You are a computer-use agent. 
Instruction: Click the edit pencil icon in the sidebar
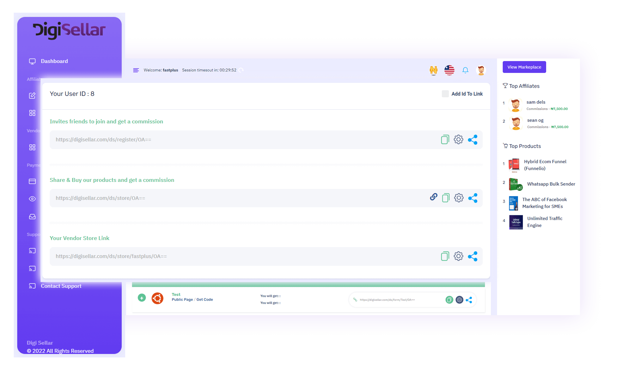(32, 96)
